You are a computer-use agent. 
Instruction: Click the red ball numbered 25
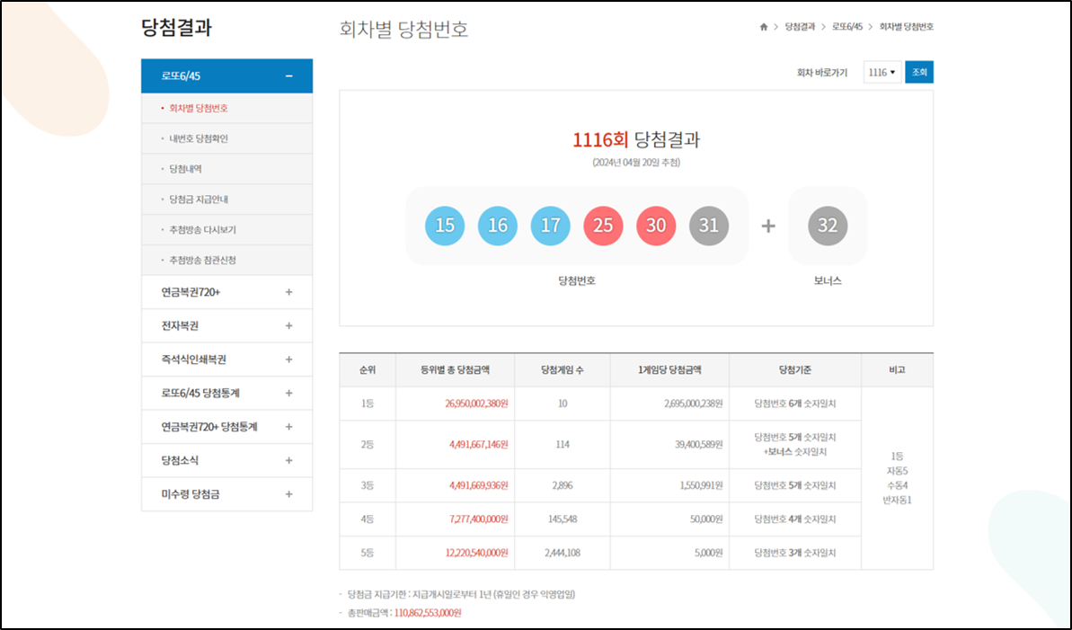click(x=603, y=226)
